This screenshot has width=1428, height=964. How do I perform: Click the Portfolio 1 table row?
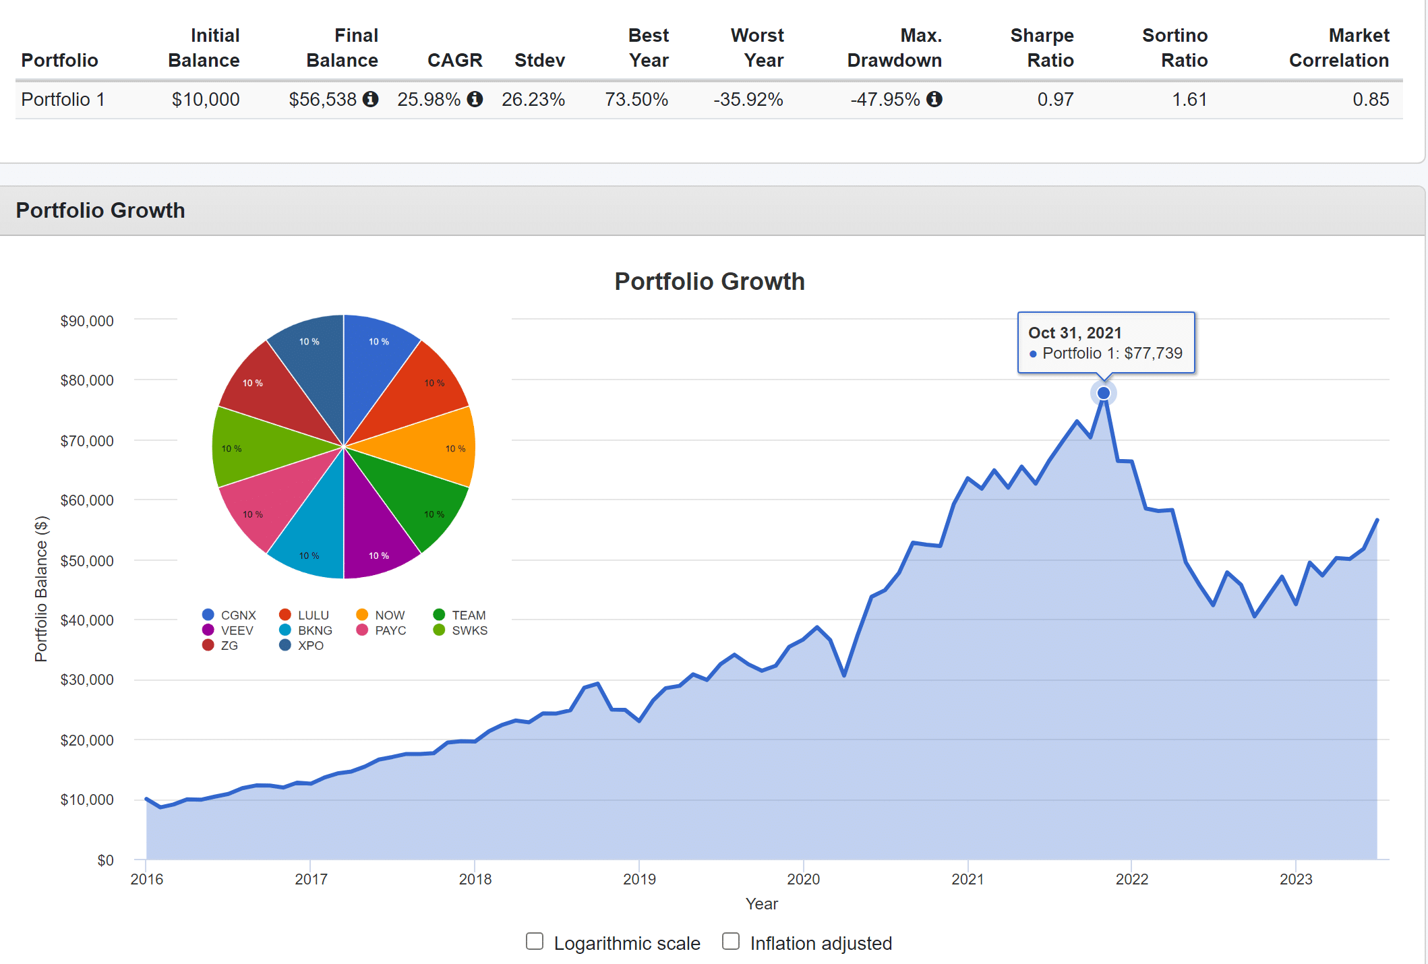click(63, 100)
